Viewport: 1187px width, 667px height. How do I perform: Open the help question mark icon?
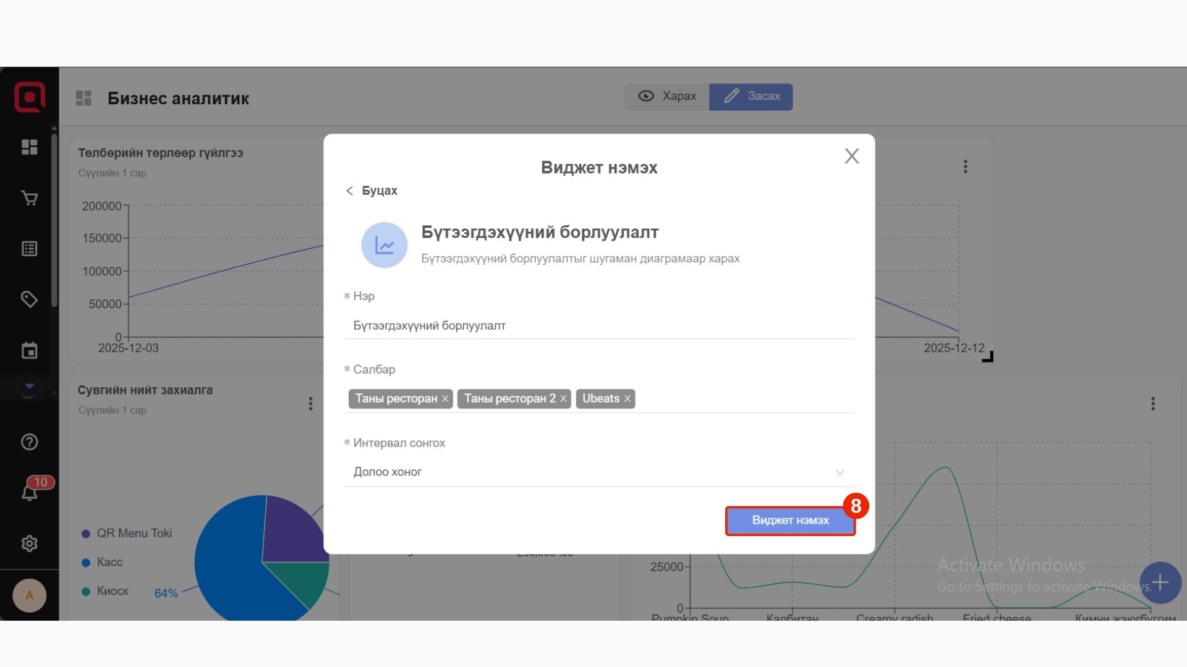pyautogui.click(x=29, y=442)
